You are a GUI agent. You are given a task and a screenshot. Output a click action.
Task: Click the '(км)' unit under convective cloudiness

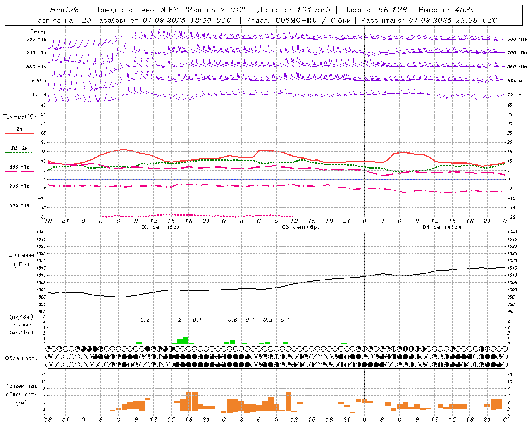pos(21,402)
